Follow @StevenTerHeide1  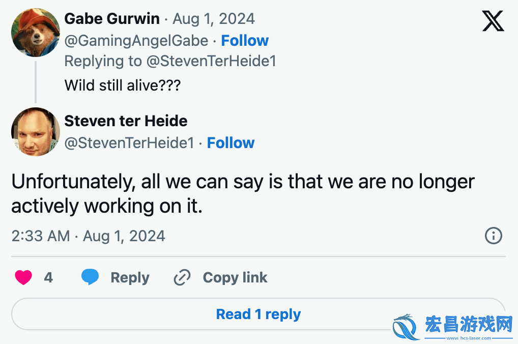click(x=231, y=143)
